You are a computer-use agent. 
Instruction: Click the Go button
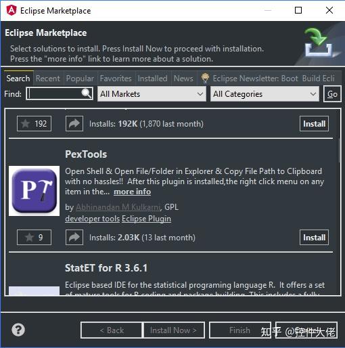332,94
